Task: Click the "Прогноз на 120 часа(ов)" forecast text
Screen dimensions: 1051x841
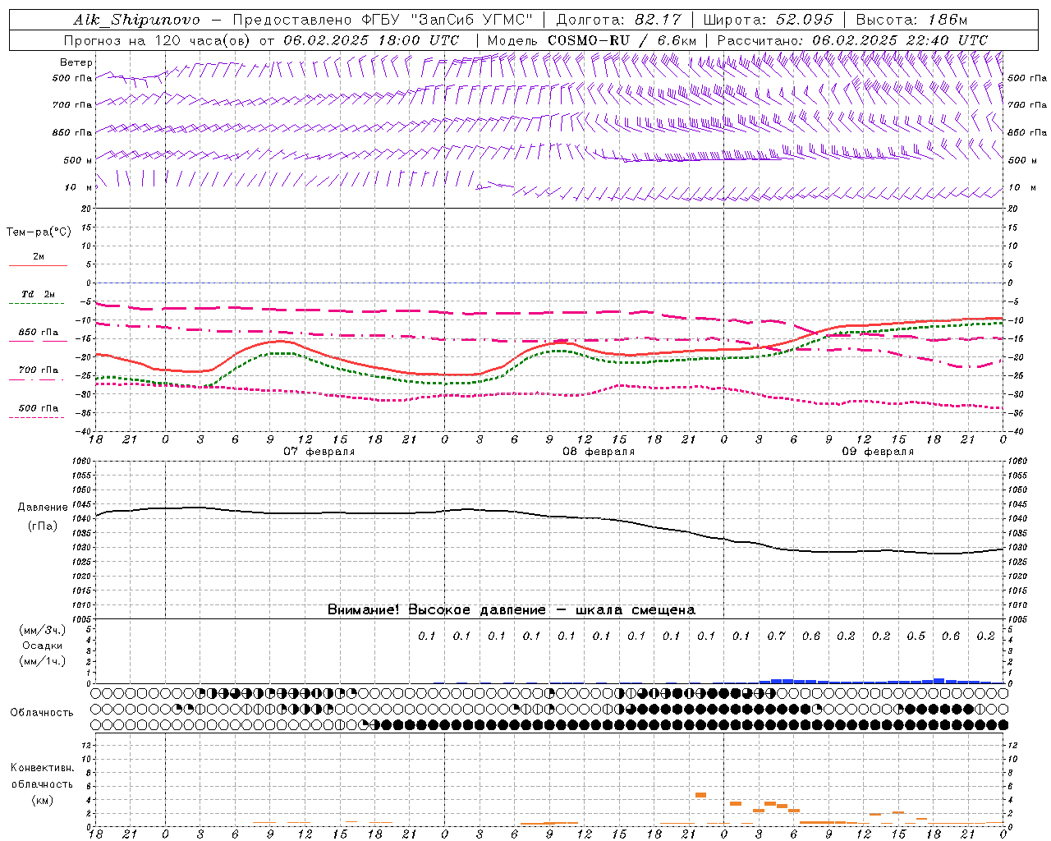Action: 158,40
